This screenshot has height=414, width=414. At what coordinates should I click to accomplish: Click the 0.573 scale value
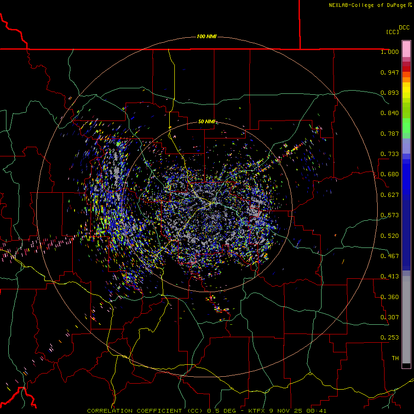click(390, 215)
